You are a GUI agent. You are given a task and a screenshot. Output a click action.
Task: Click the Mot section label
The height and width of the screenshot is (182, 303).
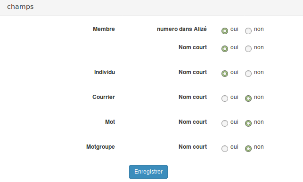(x=110, y=122)
